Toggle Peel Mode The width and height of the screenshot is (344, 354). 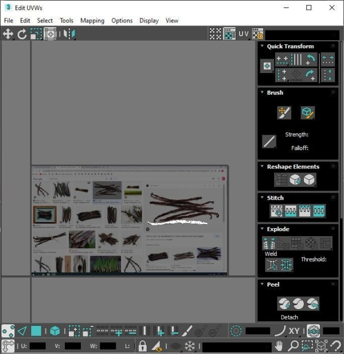tap(298, 303)
